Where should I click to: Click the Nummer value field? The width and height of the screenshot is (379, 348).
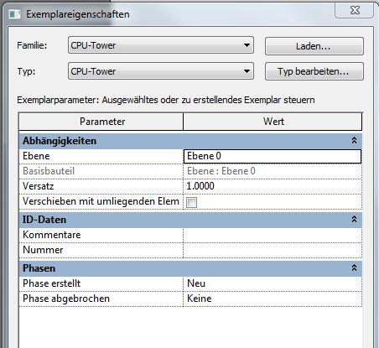pos(273,250)
